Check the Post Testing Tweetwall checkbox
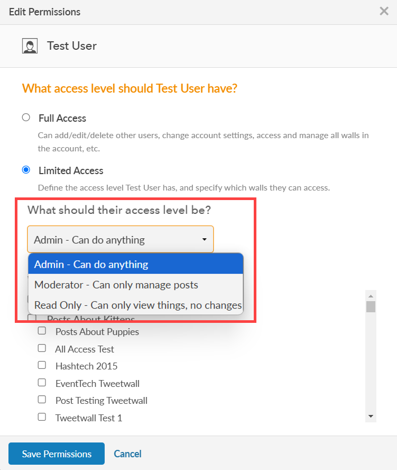This screenshot has height=470, width=397. coord(42,400)
